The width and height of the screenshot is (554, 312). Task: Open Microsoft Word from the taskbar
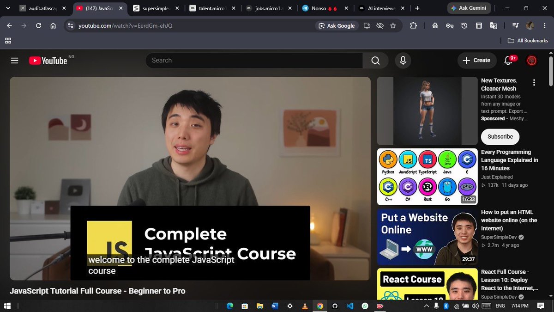(x=275, y=306)
